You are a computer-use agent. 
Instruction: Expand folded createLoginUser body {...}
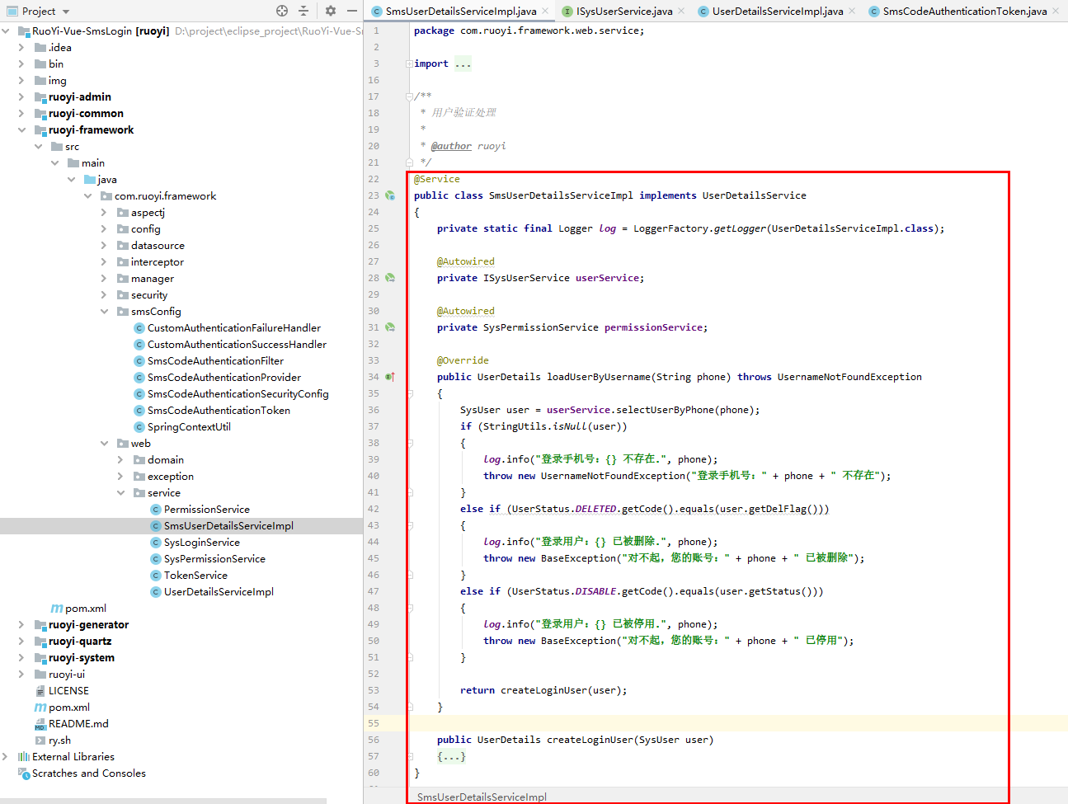click(451, 756)
